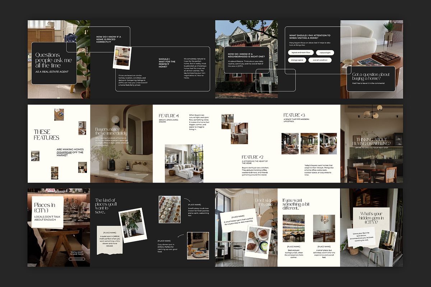Select the "Don't skip this one" heading
The height and width of the screenshot is (287, 431).
(x=264, y=202)
